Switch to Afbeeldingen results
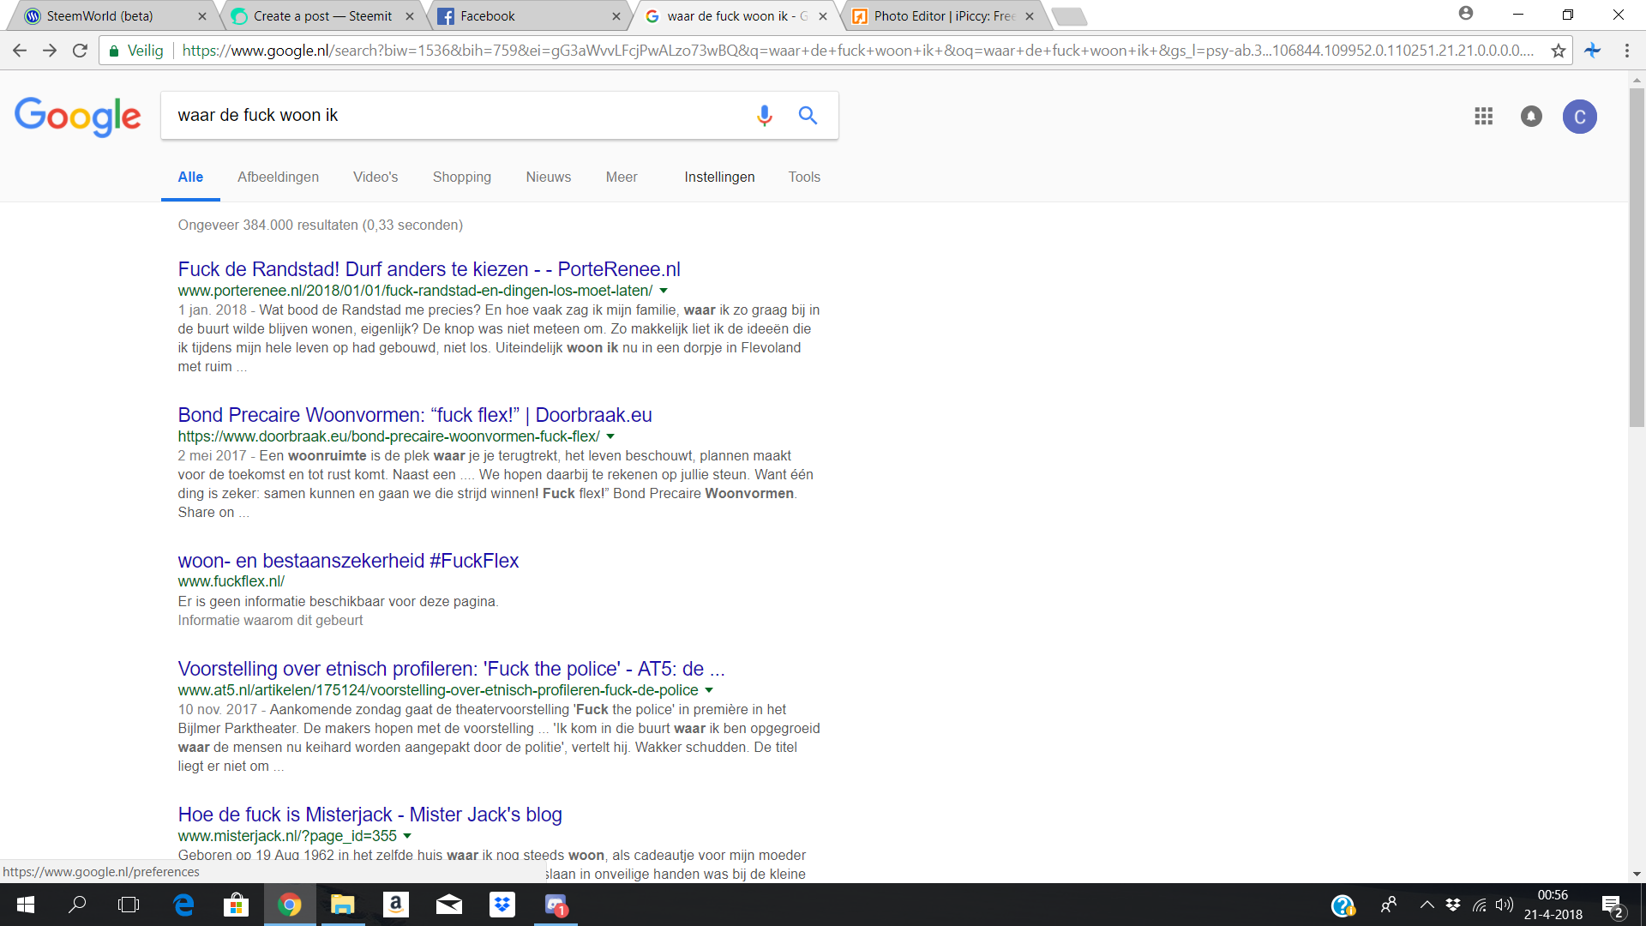1646x926 pixels. [278, 177]
